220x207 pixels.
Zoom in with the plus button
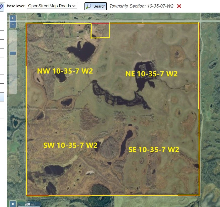(x=13, y=18)
